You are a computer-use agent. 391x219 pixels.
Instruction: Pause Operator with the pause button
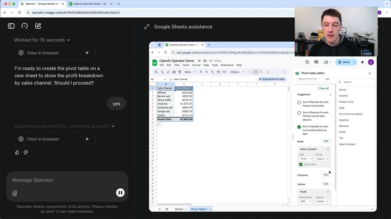120,193
